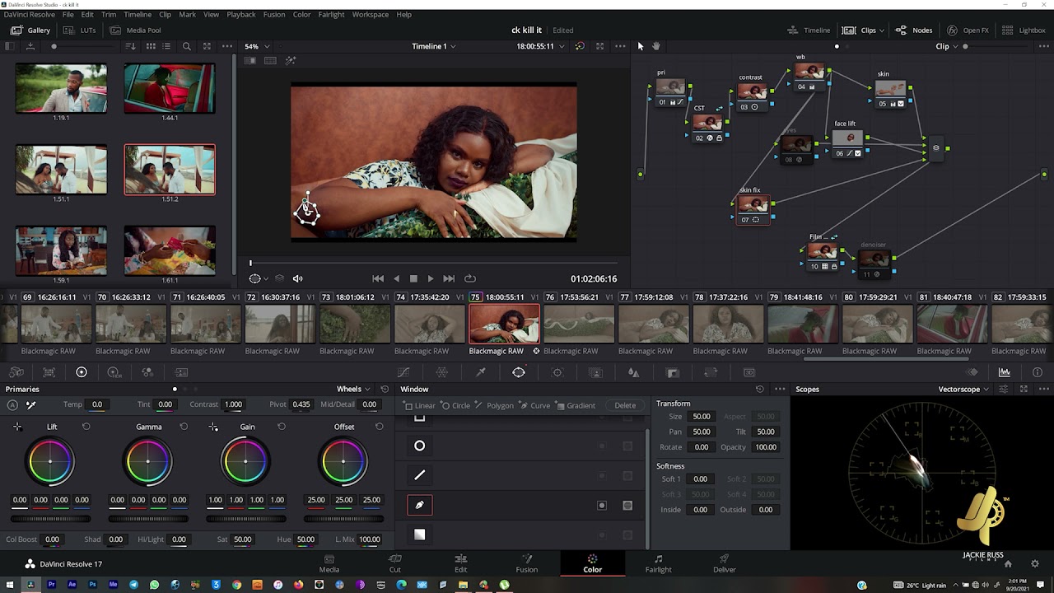The image size is (1054, 593).
Task: Toggle auto balance in Primaries
Action: click(x=12, y=404)
